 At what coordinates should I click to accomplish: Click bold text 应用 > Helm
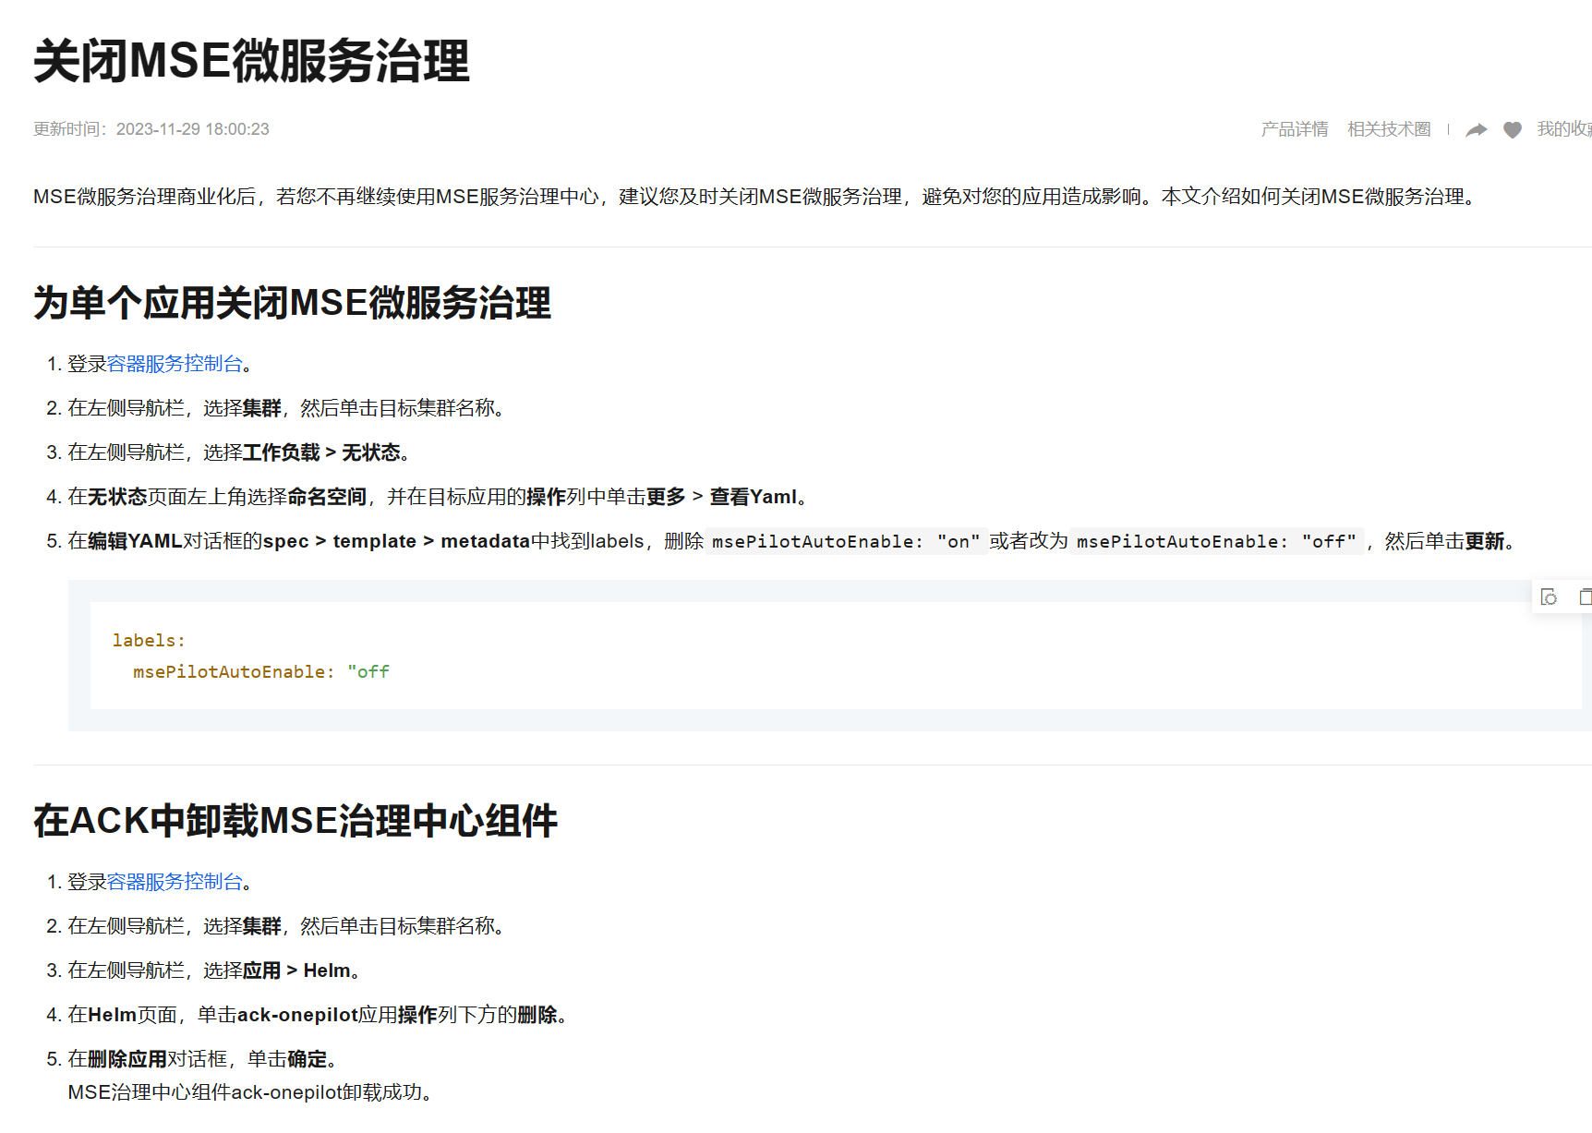point(296,970)
